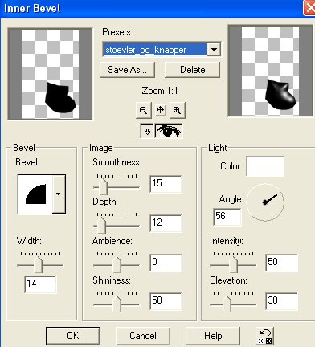Image resolution: width=315 pixels, height=347 pixels.
Task: Click the light Angle dial
Action: [265, 202]
